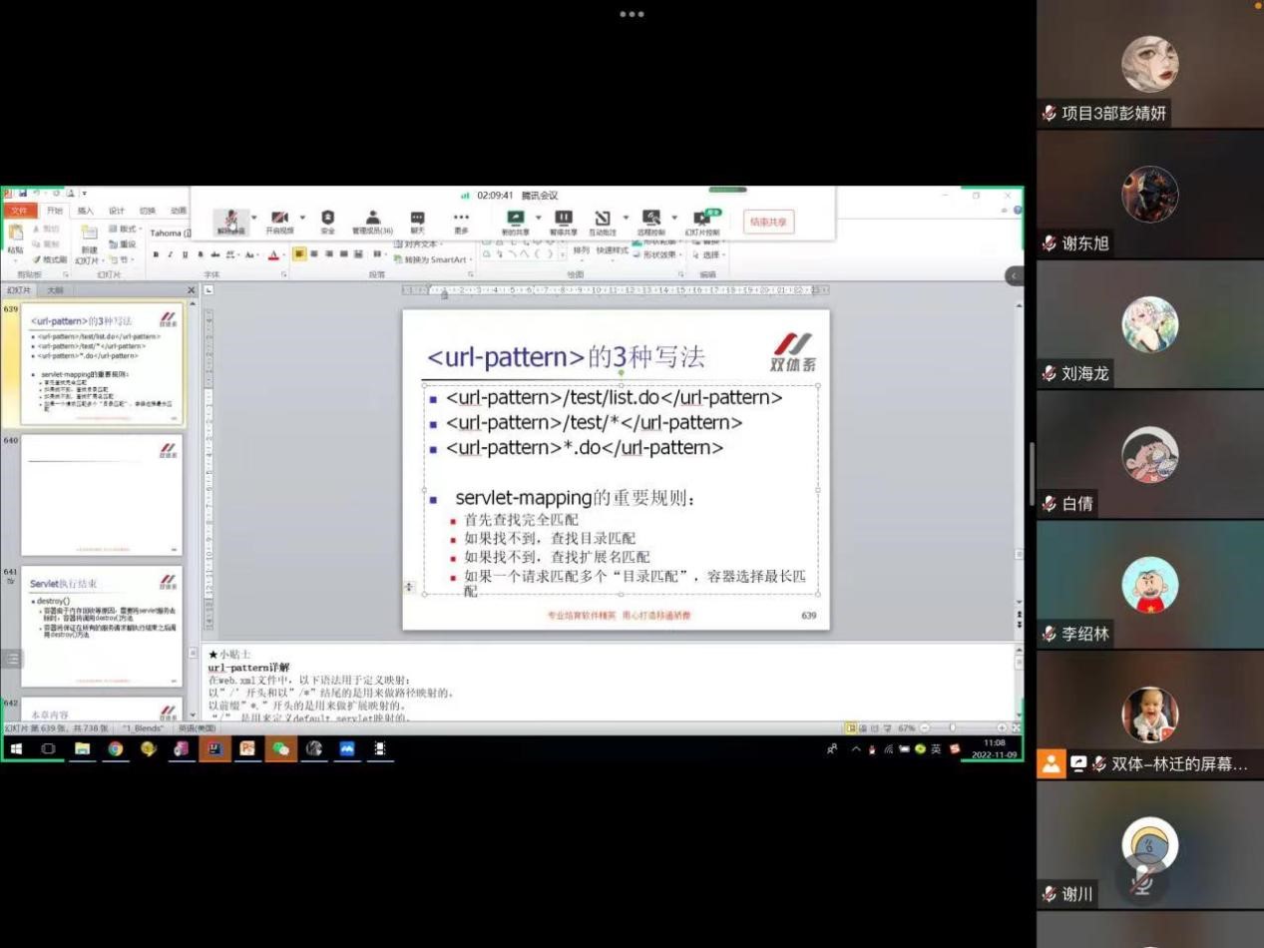
Task: Open the 文件 (File) ribbon tab
Action: point(18,211)
